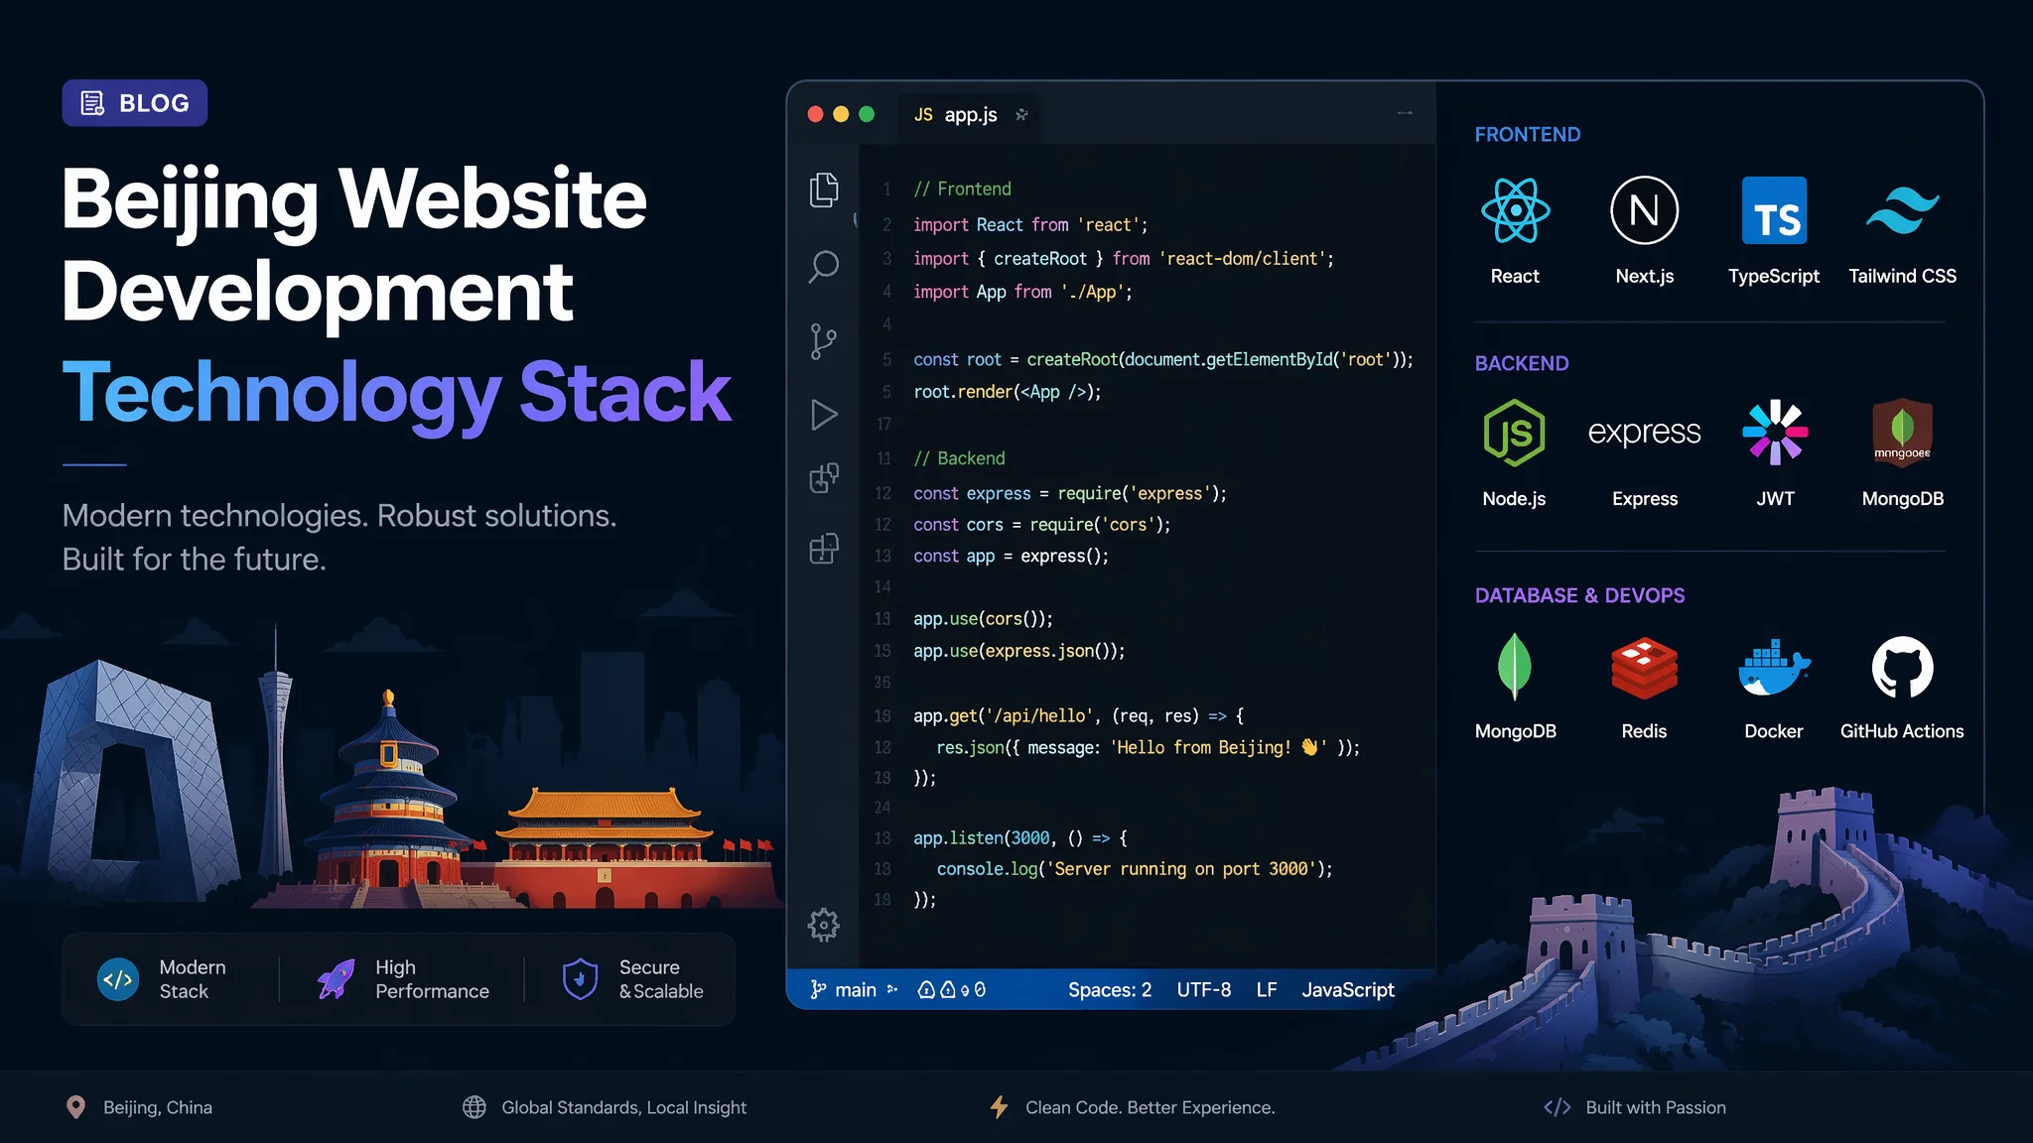Click the Redis red stack logo

point(1644,668)
